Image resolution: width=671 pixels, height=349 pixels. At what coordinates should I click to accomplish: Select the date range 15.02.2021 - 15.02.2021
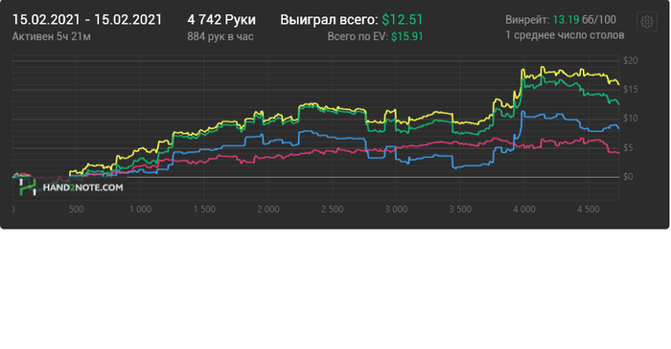click(87, 20)
